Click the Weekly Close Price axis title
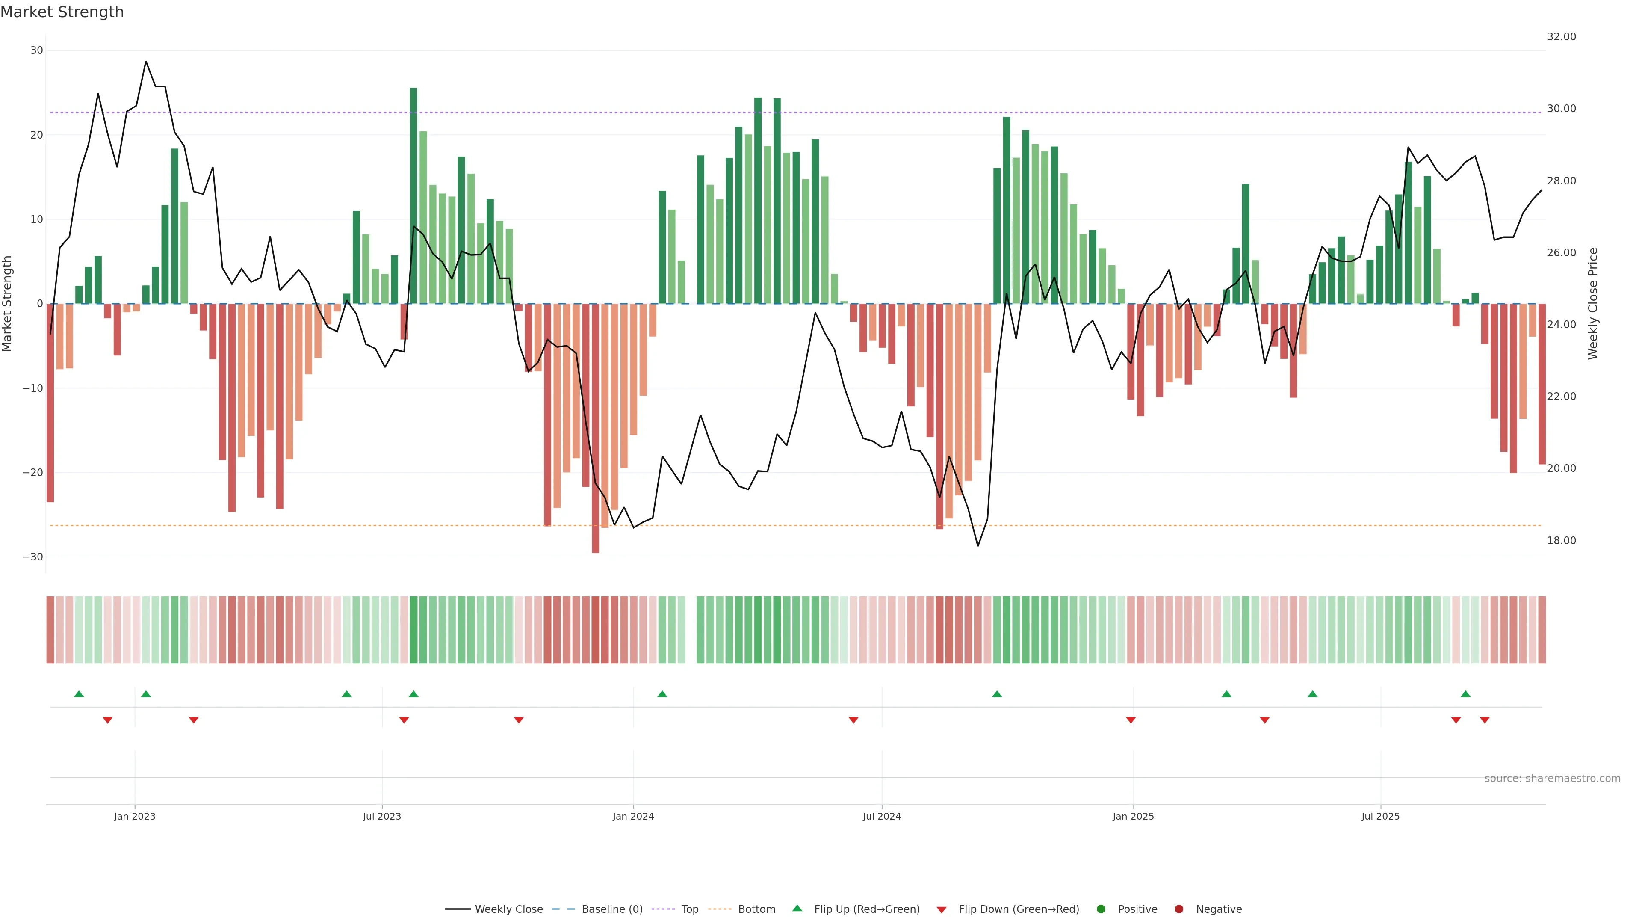This screenshot has width=1642, height=924. (1593, 304)
